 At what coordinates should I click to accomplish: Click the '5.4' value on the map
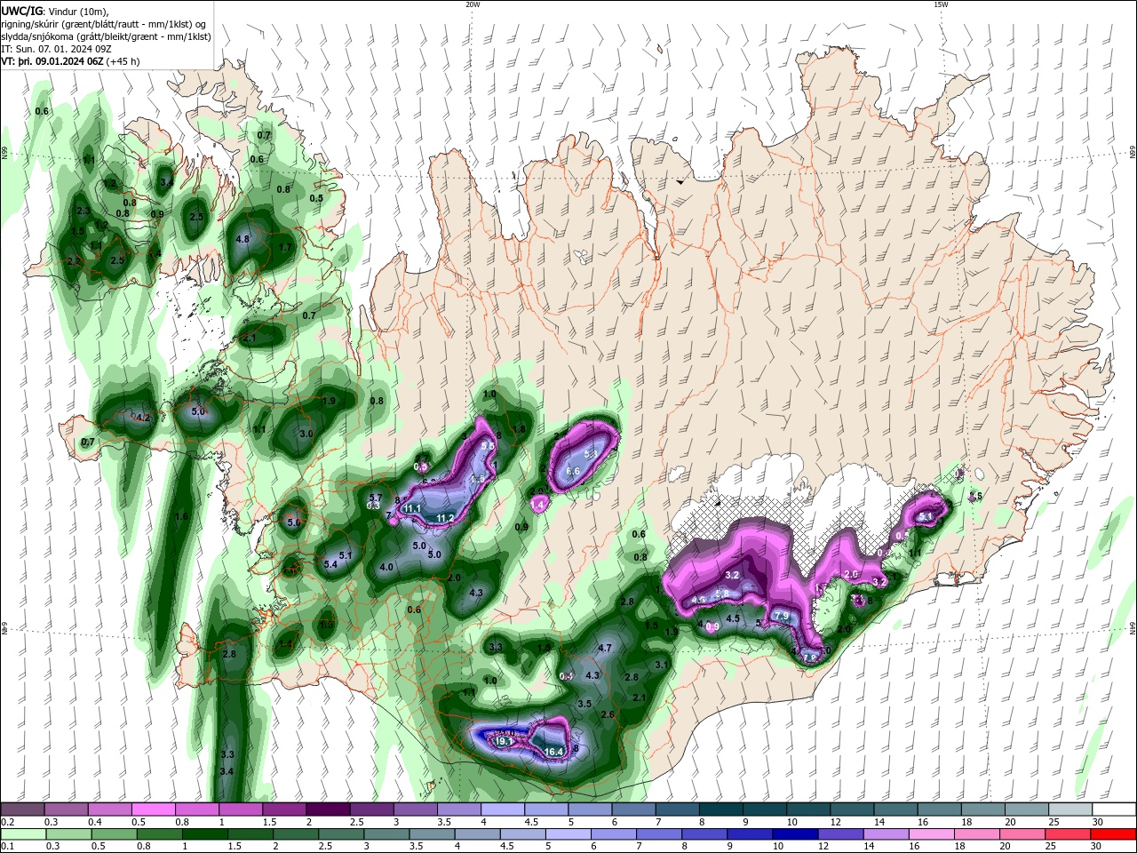[x=331, y=564]
